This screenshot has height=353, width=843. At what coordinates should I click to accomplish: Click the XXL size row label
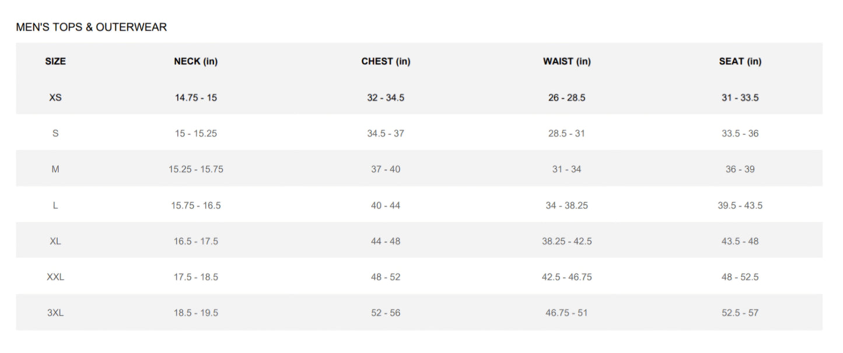tap(55, 277)
